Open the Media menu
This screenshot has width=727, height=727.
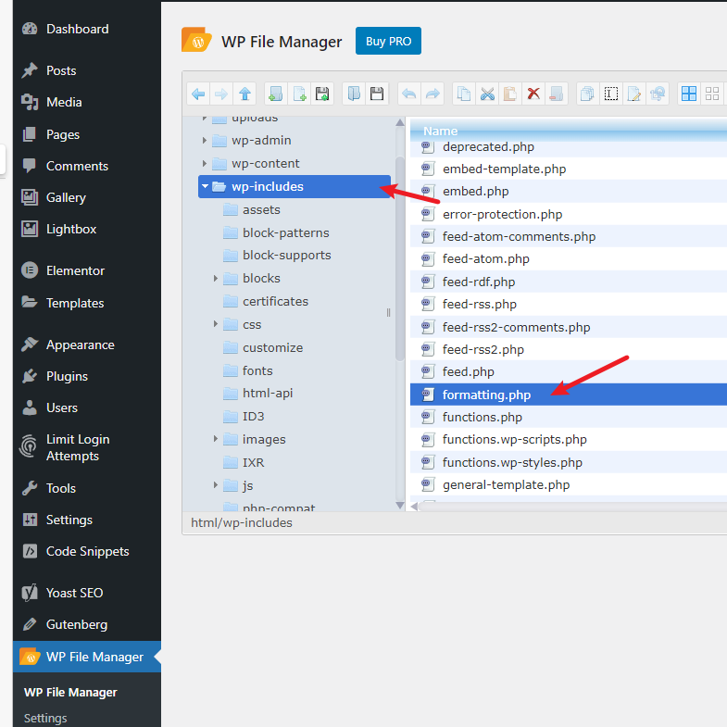tap(87, 102)
